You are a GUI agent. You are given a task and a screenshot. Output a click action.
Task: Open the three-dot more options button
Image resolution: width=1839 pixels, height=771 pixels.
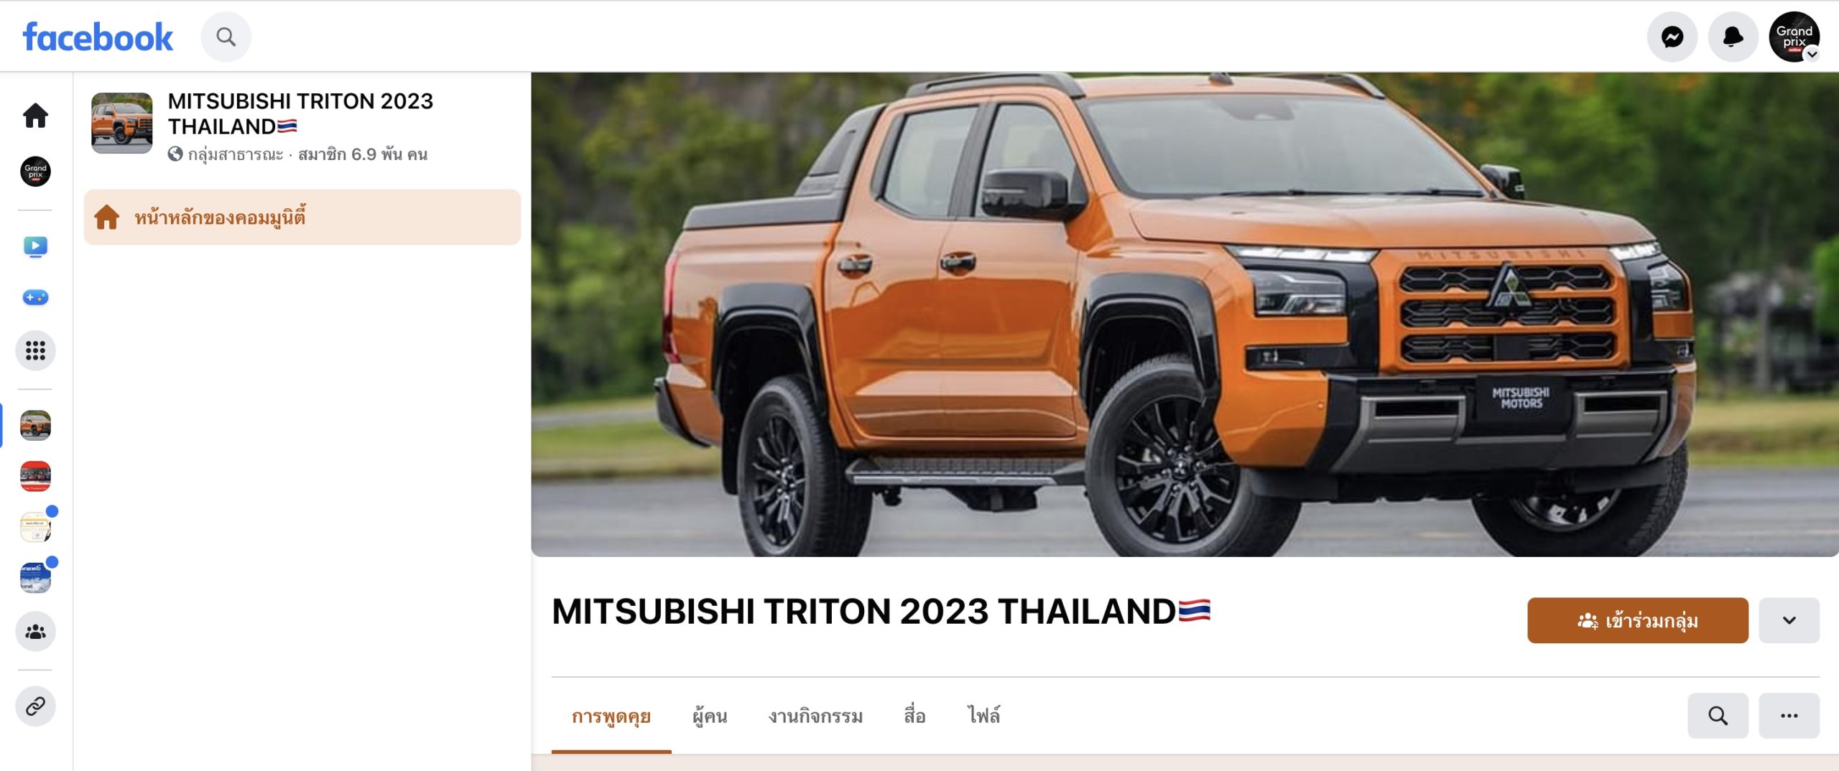pos(1789,716)
